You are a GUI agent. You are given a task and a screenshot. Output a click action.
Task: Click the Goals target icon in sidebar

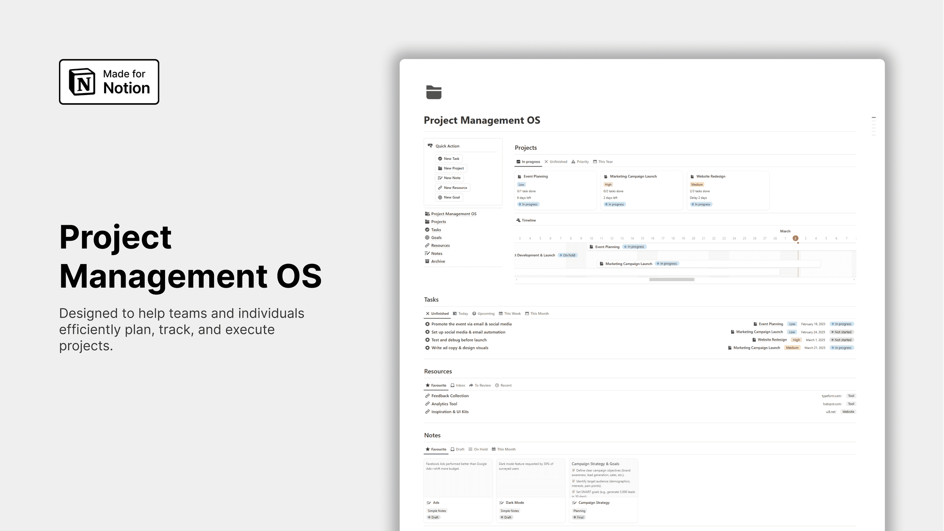pyautogui.click(x=427, y=237)
